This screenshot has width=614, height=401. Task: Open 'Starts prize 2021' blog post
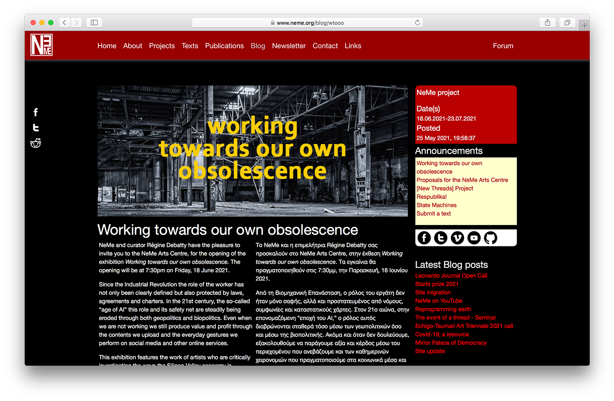tap(437, 284)
